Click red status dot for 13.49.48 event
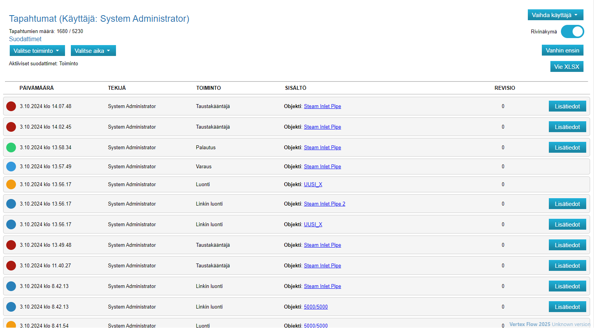 [x=11, y=245]
